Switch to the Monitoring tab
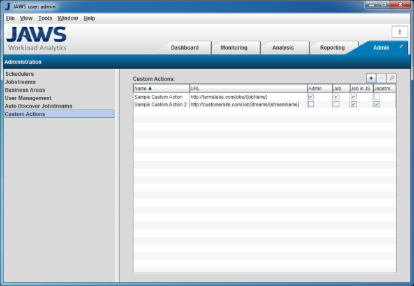This screenshot has width=414, height=286. coord(234,48)
